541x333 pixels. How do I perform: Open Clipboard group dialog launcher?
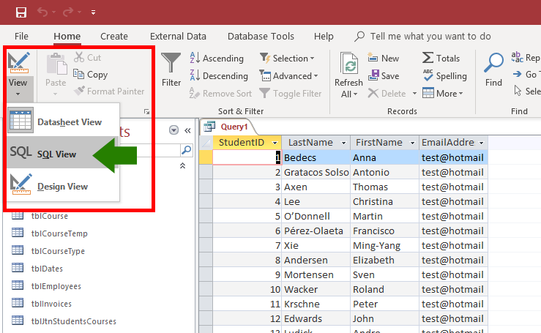pos(146,111)
